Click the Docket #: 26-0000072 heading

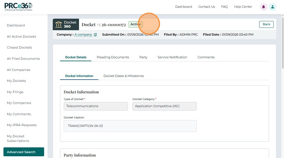pyautogui.click(x=104, y=24)
